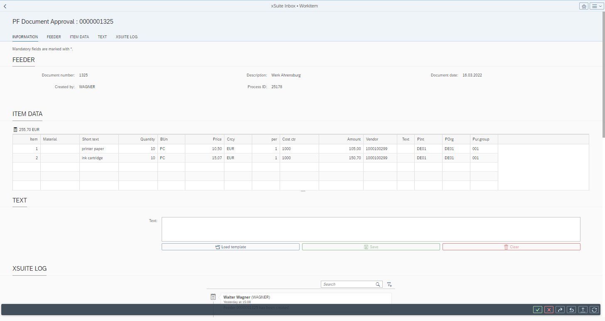Click the return arrow icon in footer
The width and height of the screenshot is (605, 321).
point(572,310)
